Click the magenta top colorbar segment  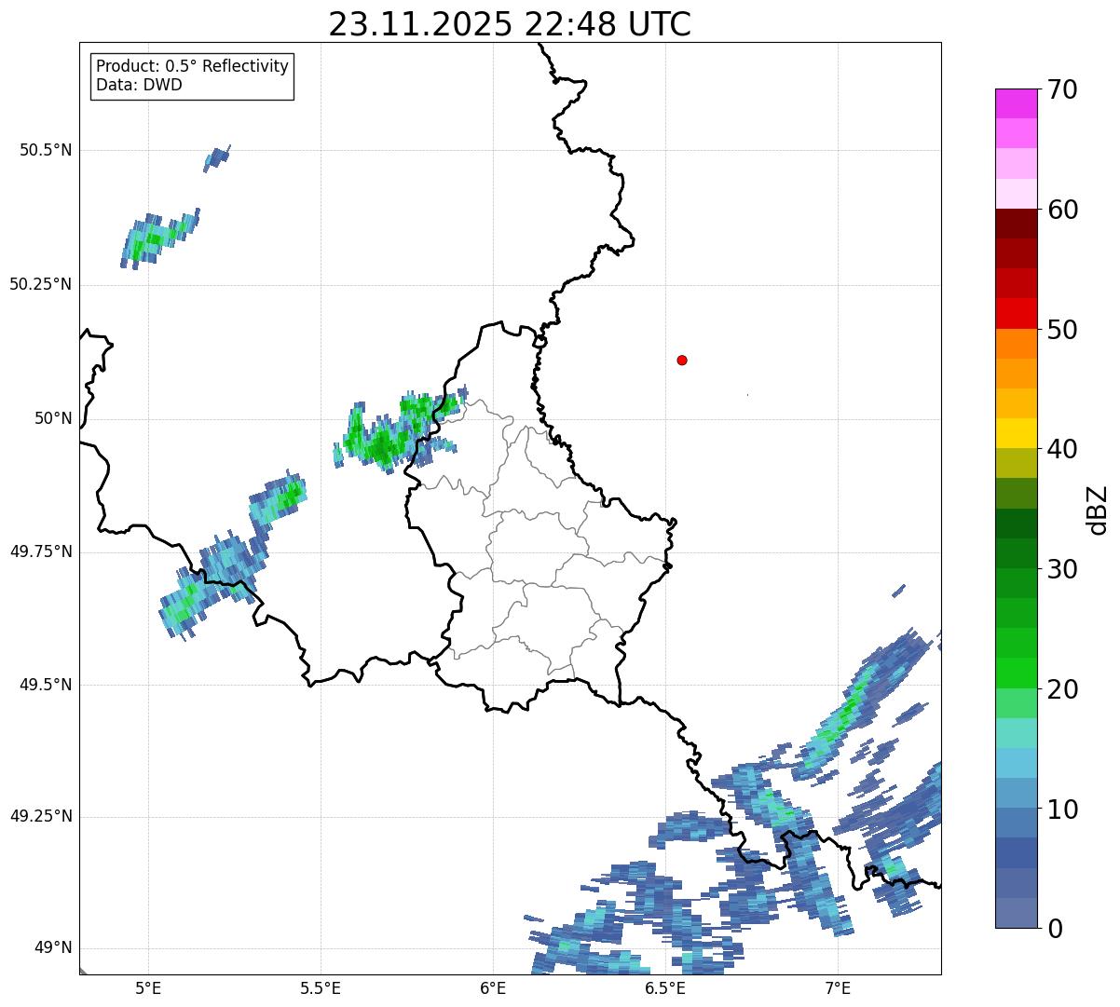coord(1016,103)
